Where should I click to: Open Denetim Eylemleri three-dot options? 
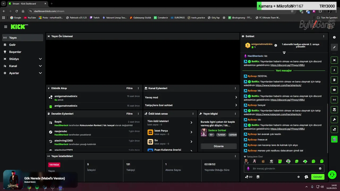coord(138,114)
